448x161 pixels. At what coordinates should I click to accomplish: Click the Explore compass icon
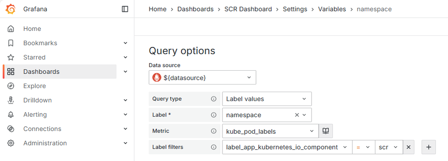coord(11,86)
